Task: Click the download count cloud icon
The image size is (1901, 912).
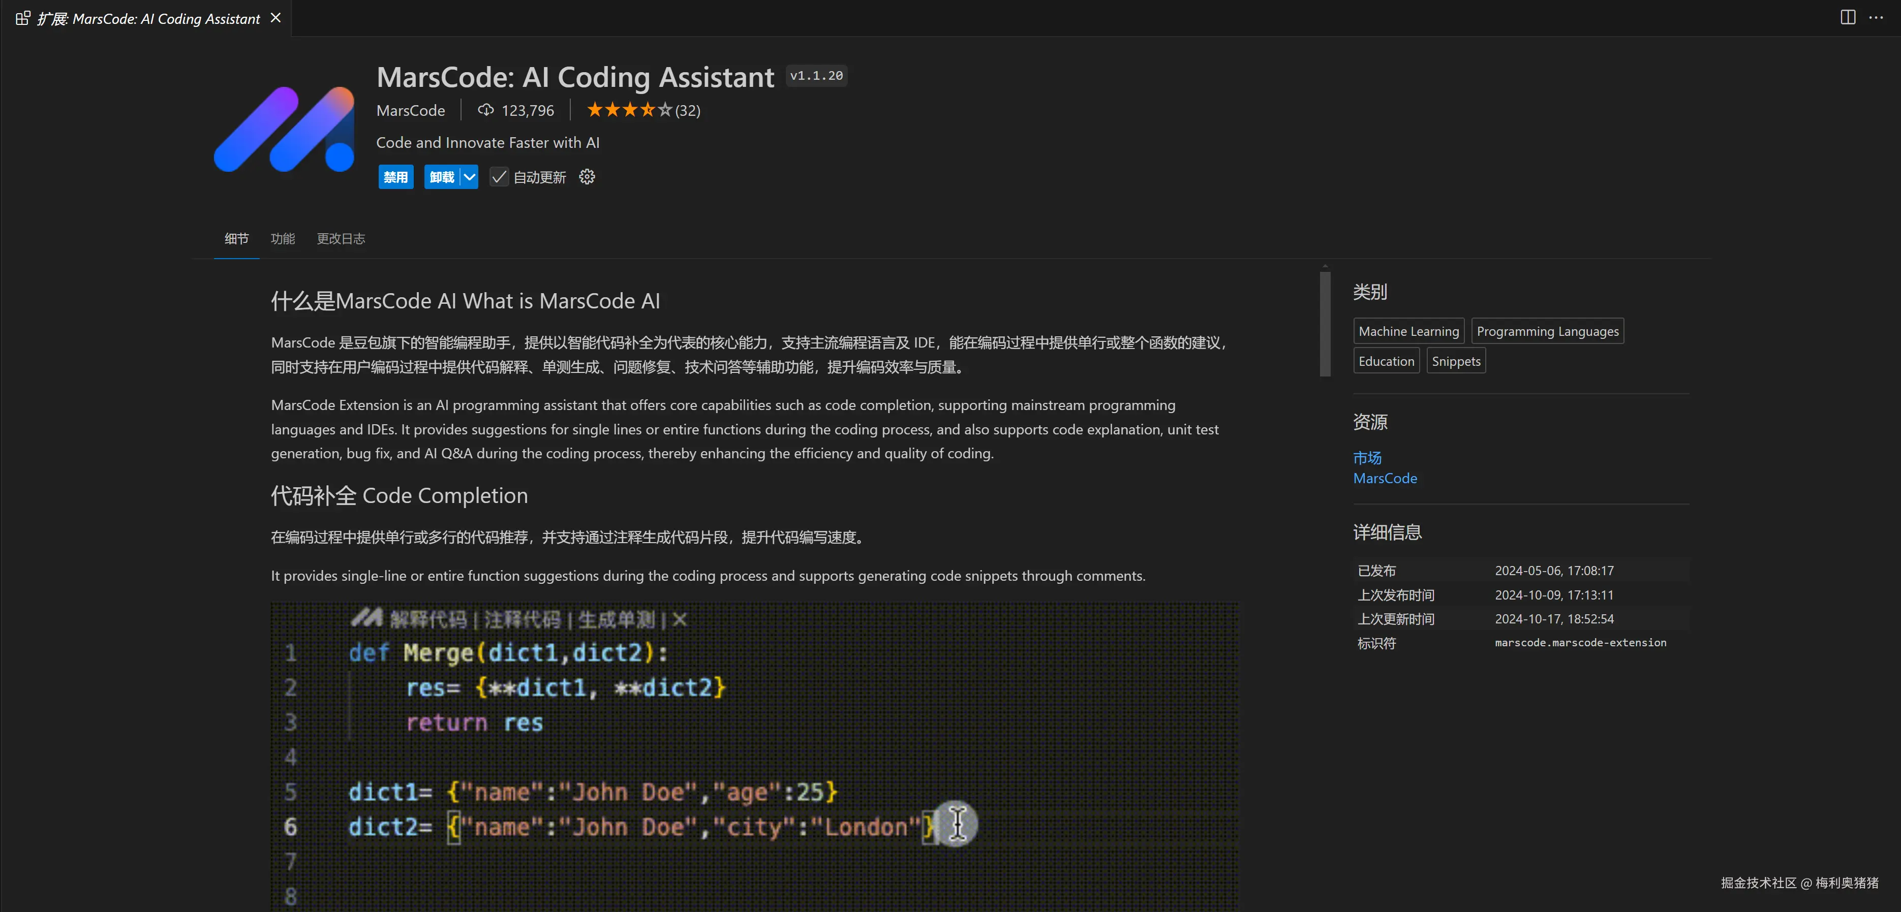Action: [x=485, y=110]
